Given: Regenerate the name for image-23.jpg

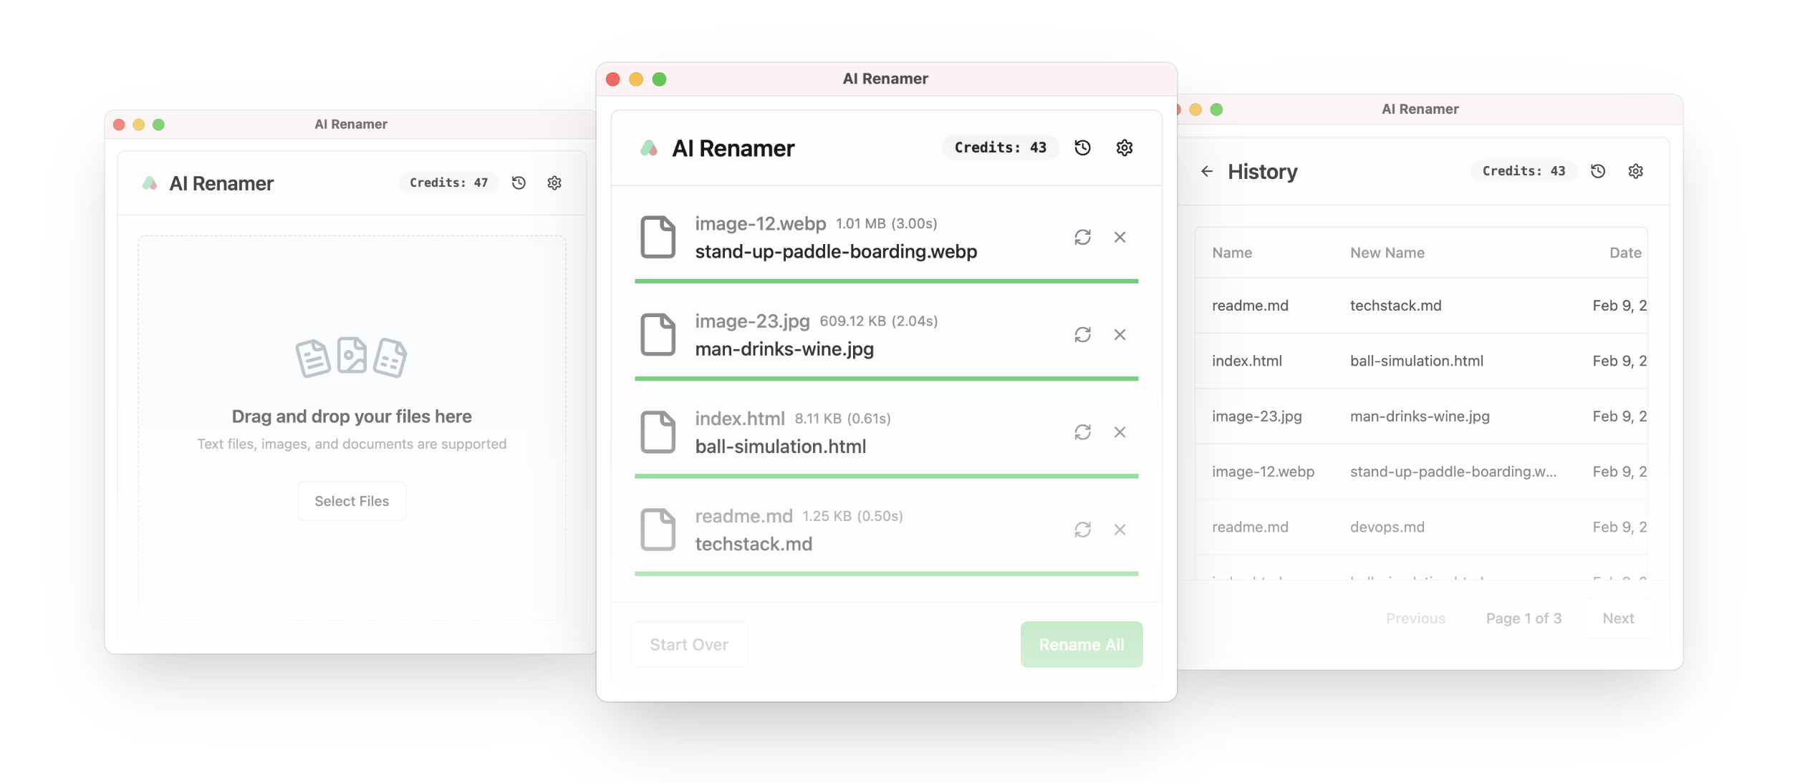Looking at the screenshot, I should pyautogui.click(x=1082, y=334).
